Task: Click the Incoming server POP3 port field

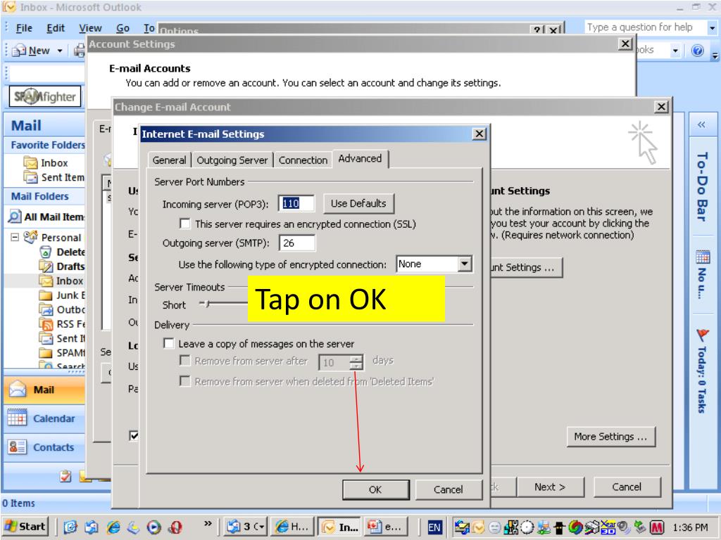Action: coord(296,203)
